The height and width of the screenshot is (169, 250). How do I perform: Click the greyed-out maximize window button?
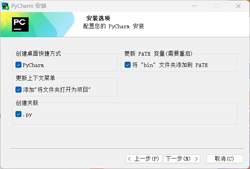[216, 6]
